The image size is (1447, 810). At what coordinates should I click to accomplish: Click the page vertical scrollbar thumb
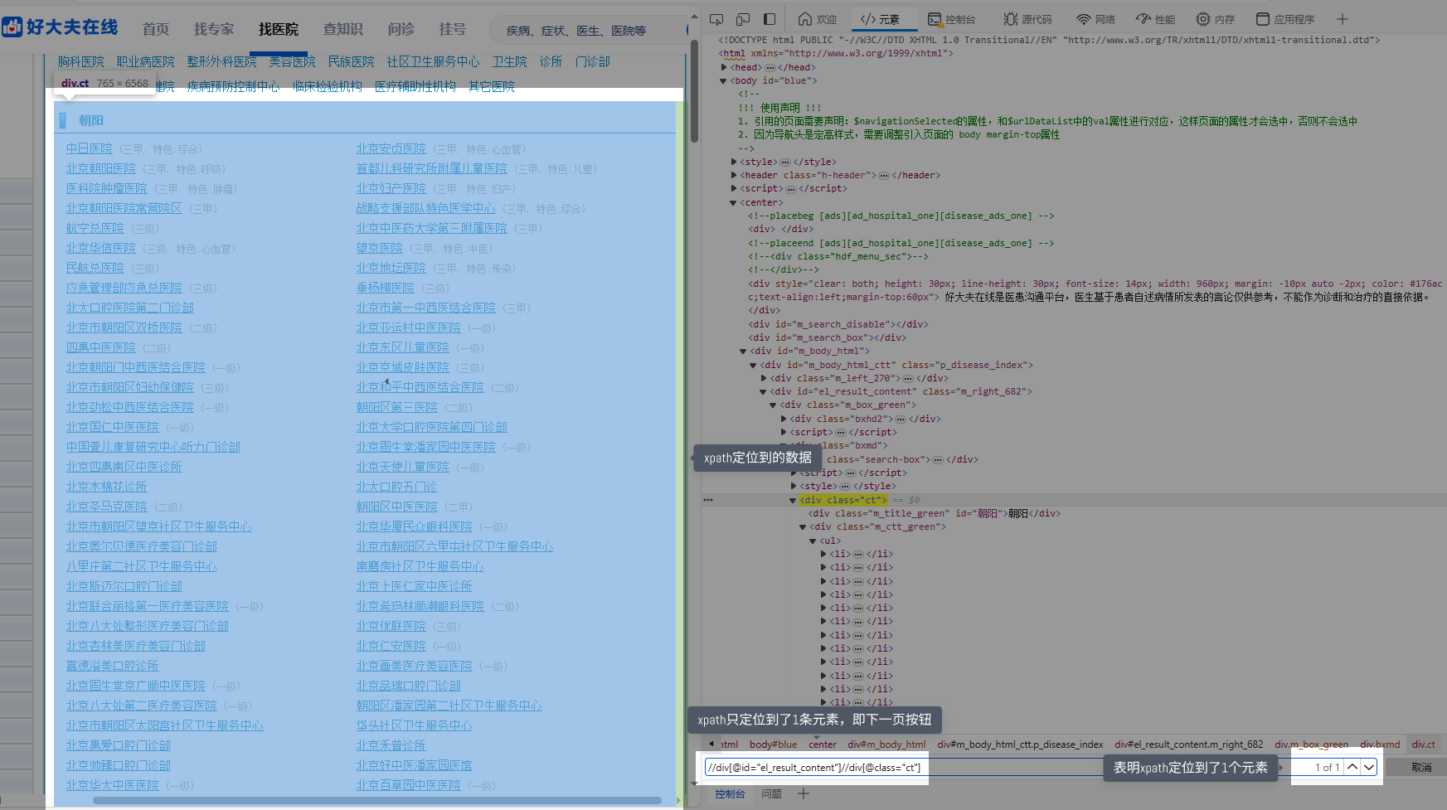coord(694,91)
